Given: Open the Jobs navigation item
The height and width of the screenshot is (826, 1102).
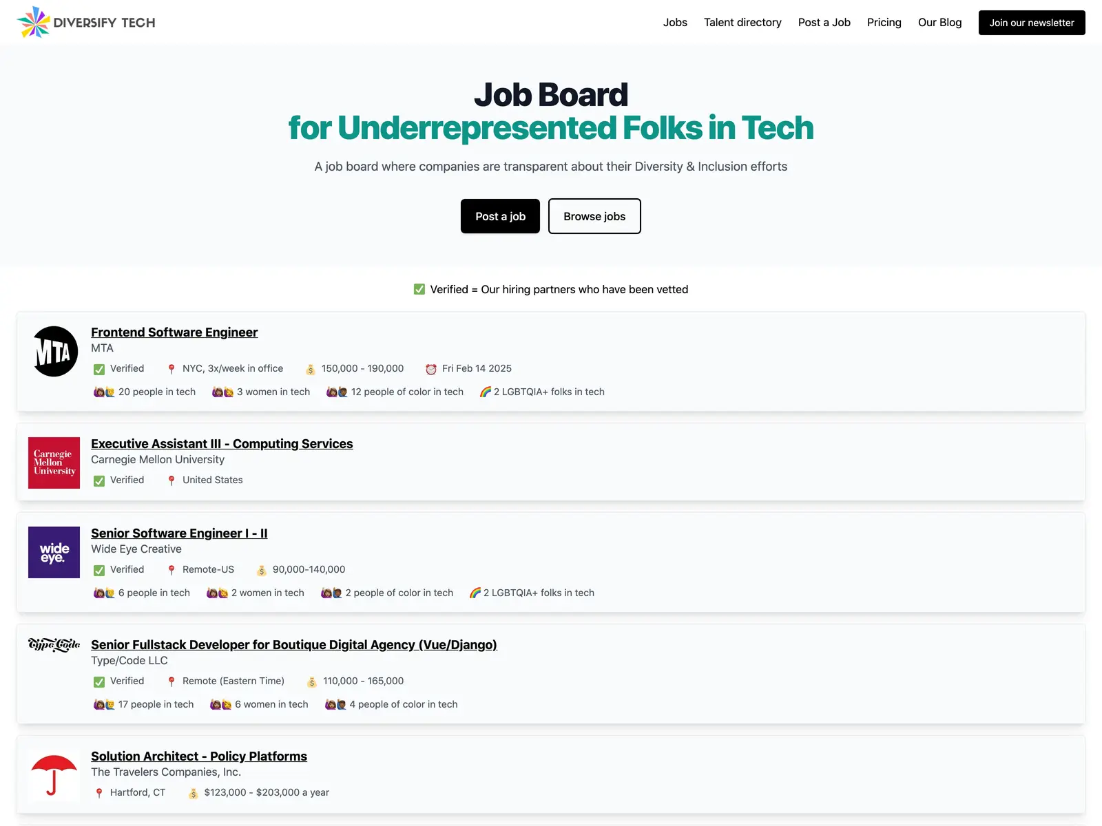Looking at the screenshot, I should click(675, 22).
